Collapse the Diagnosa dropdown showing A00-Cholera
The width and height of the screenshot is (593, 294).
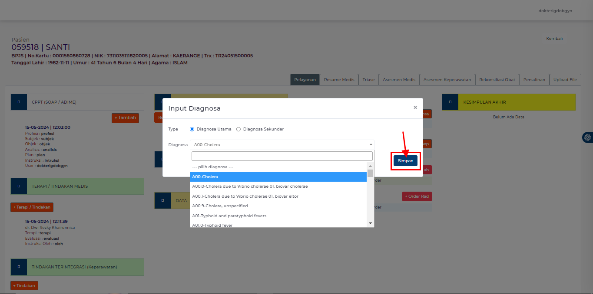point(282,145)
